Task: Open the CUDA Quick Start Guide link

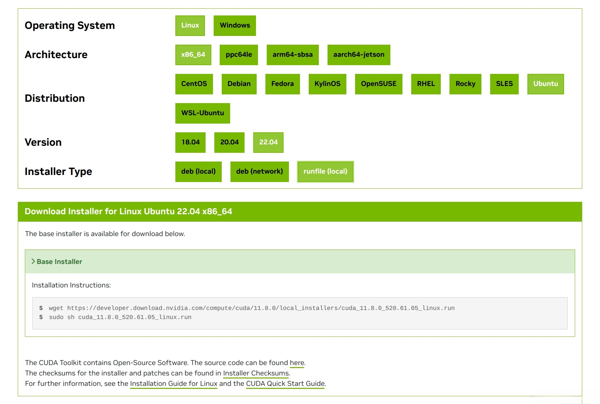Action: pos(285,384)
